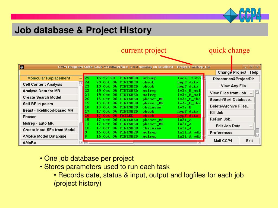Select job 18 chainsaw 1v3z_B
This screenshot has width=278, height=208.
143,107
